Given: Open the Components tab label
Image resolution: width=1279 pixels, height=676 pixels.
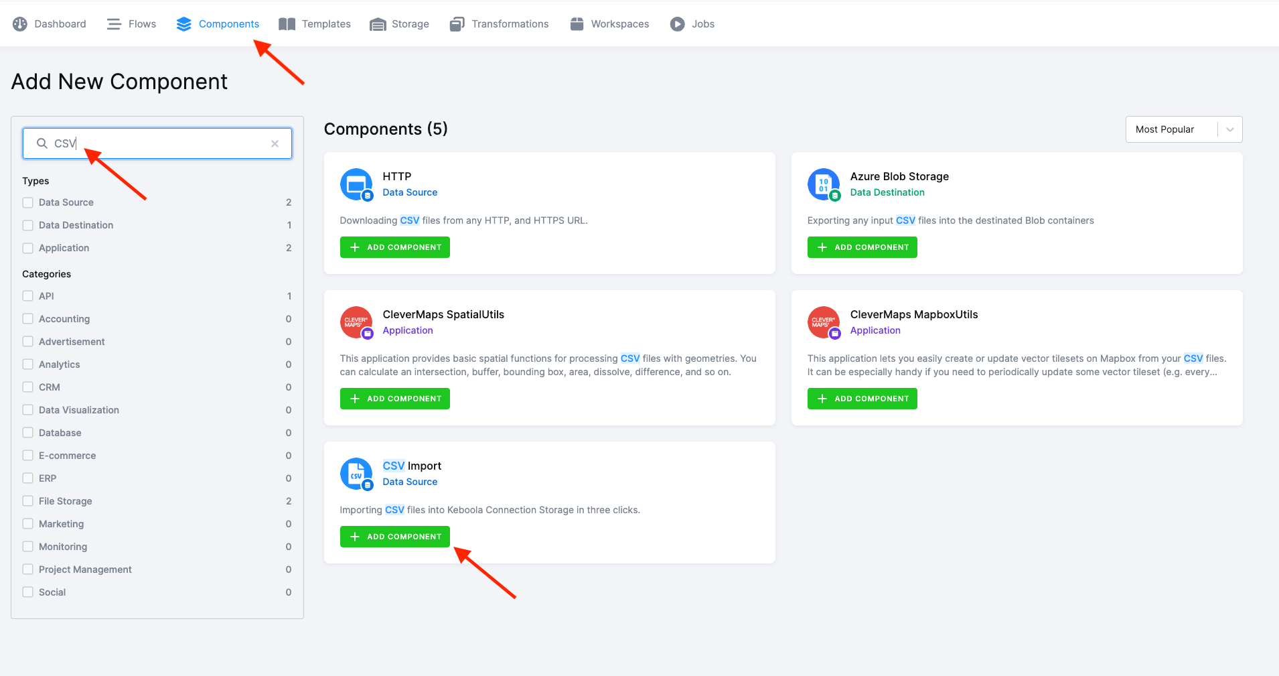Looking at the screenshot, I should coord(229,24).
